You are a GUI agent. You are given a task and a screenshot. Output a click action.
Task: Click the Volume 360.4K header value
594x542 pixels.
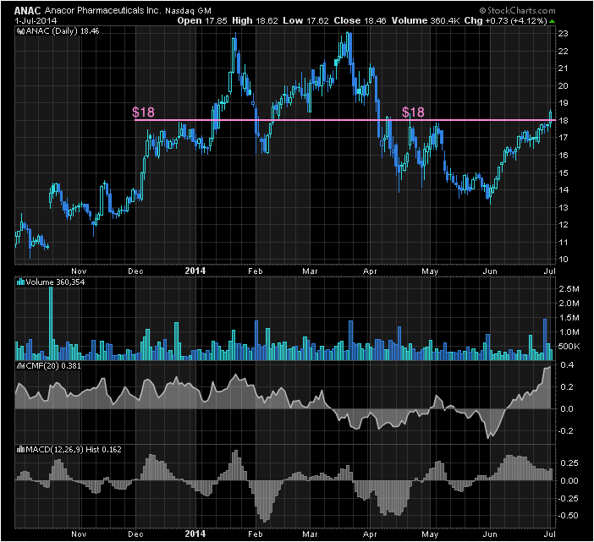point(426,21)
